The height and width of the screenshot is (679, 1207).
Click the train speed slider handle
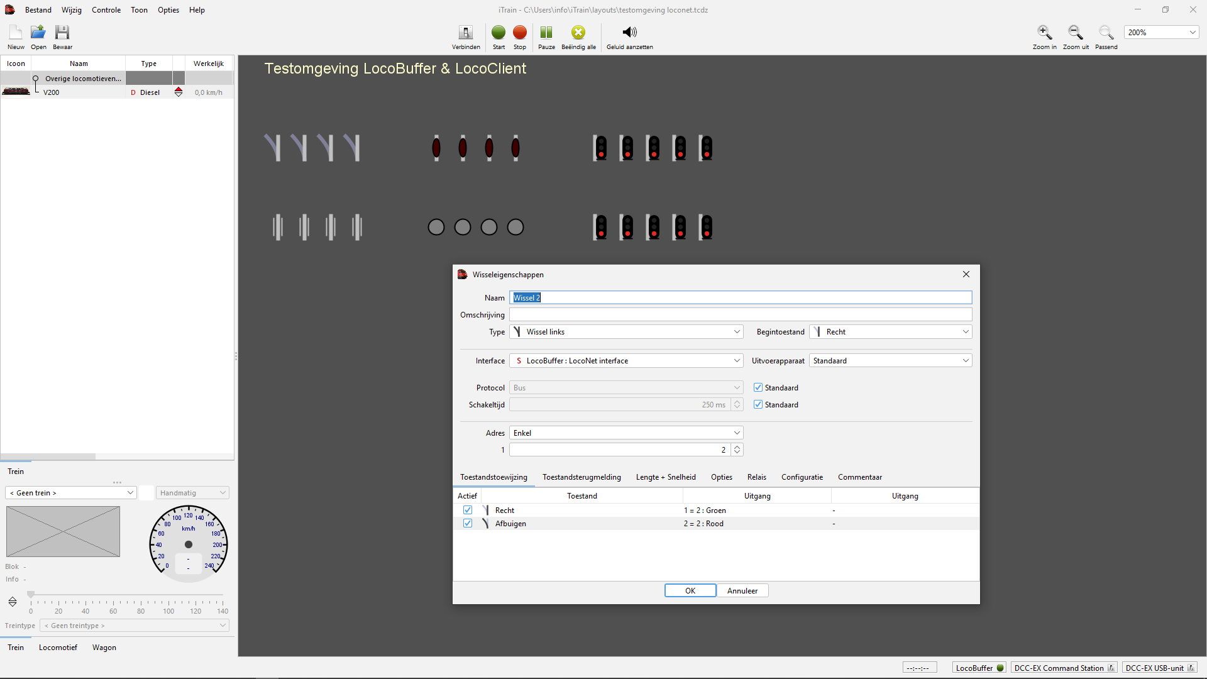(31, 595)
